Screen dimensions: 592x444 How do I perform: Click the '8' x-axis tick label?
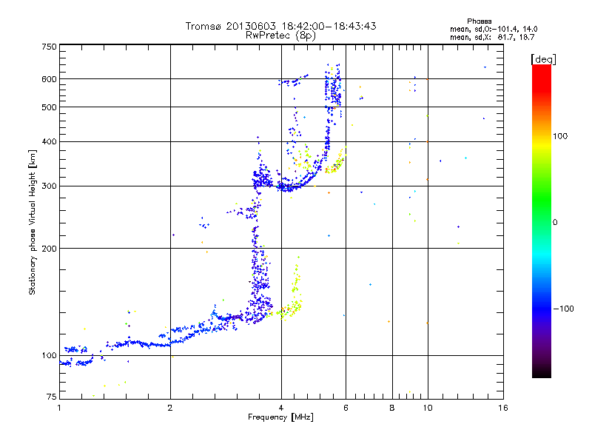392,408
